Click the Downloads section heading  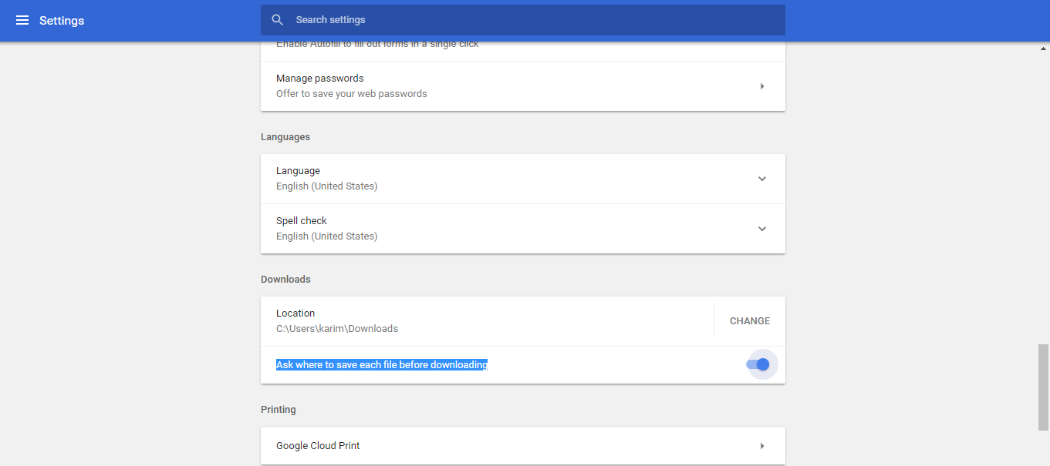(285, 280)
